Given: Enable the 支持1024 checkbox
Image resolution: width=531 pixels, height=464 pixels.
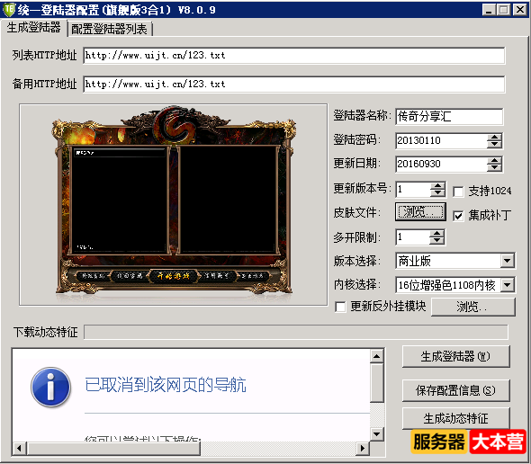Looking at the screenshot, I should pyautogui.click(x=458, y=192).
